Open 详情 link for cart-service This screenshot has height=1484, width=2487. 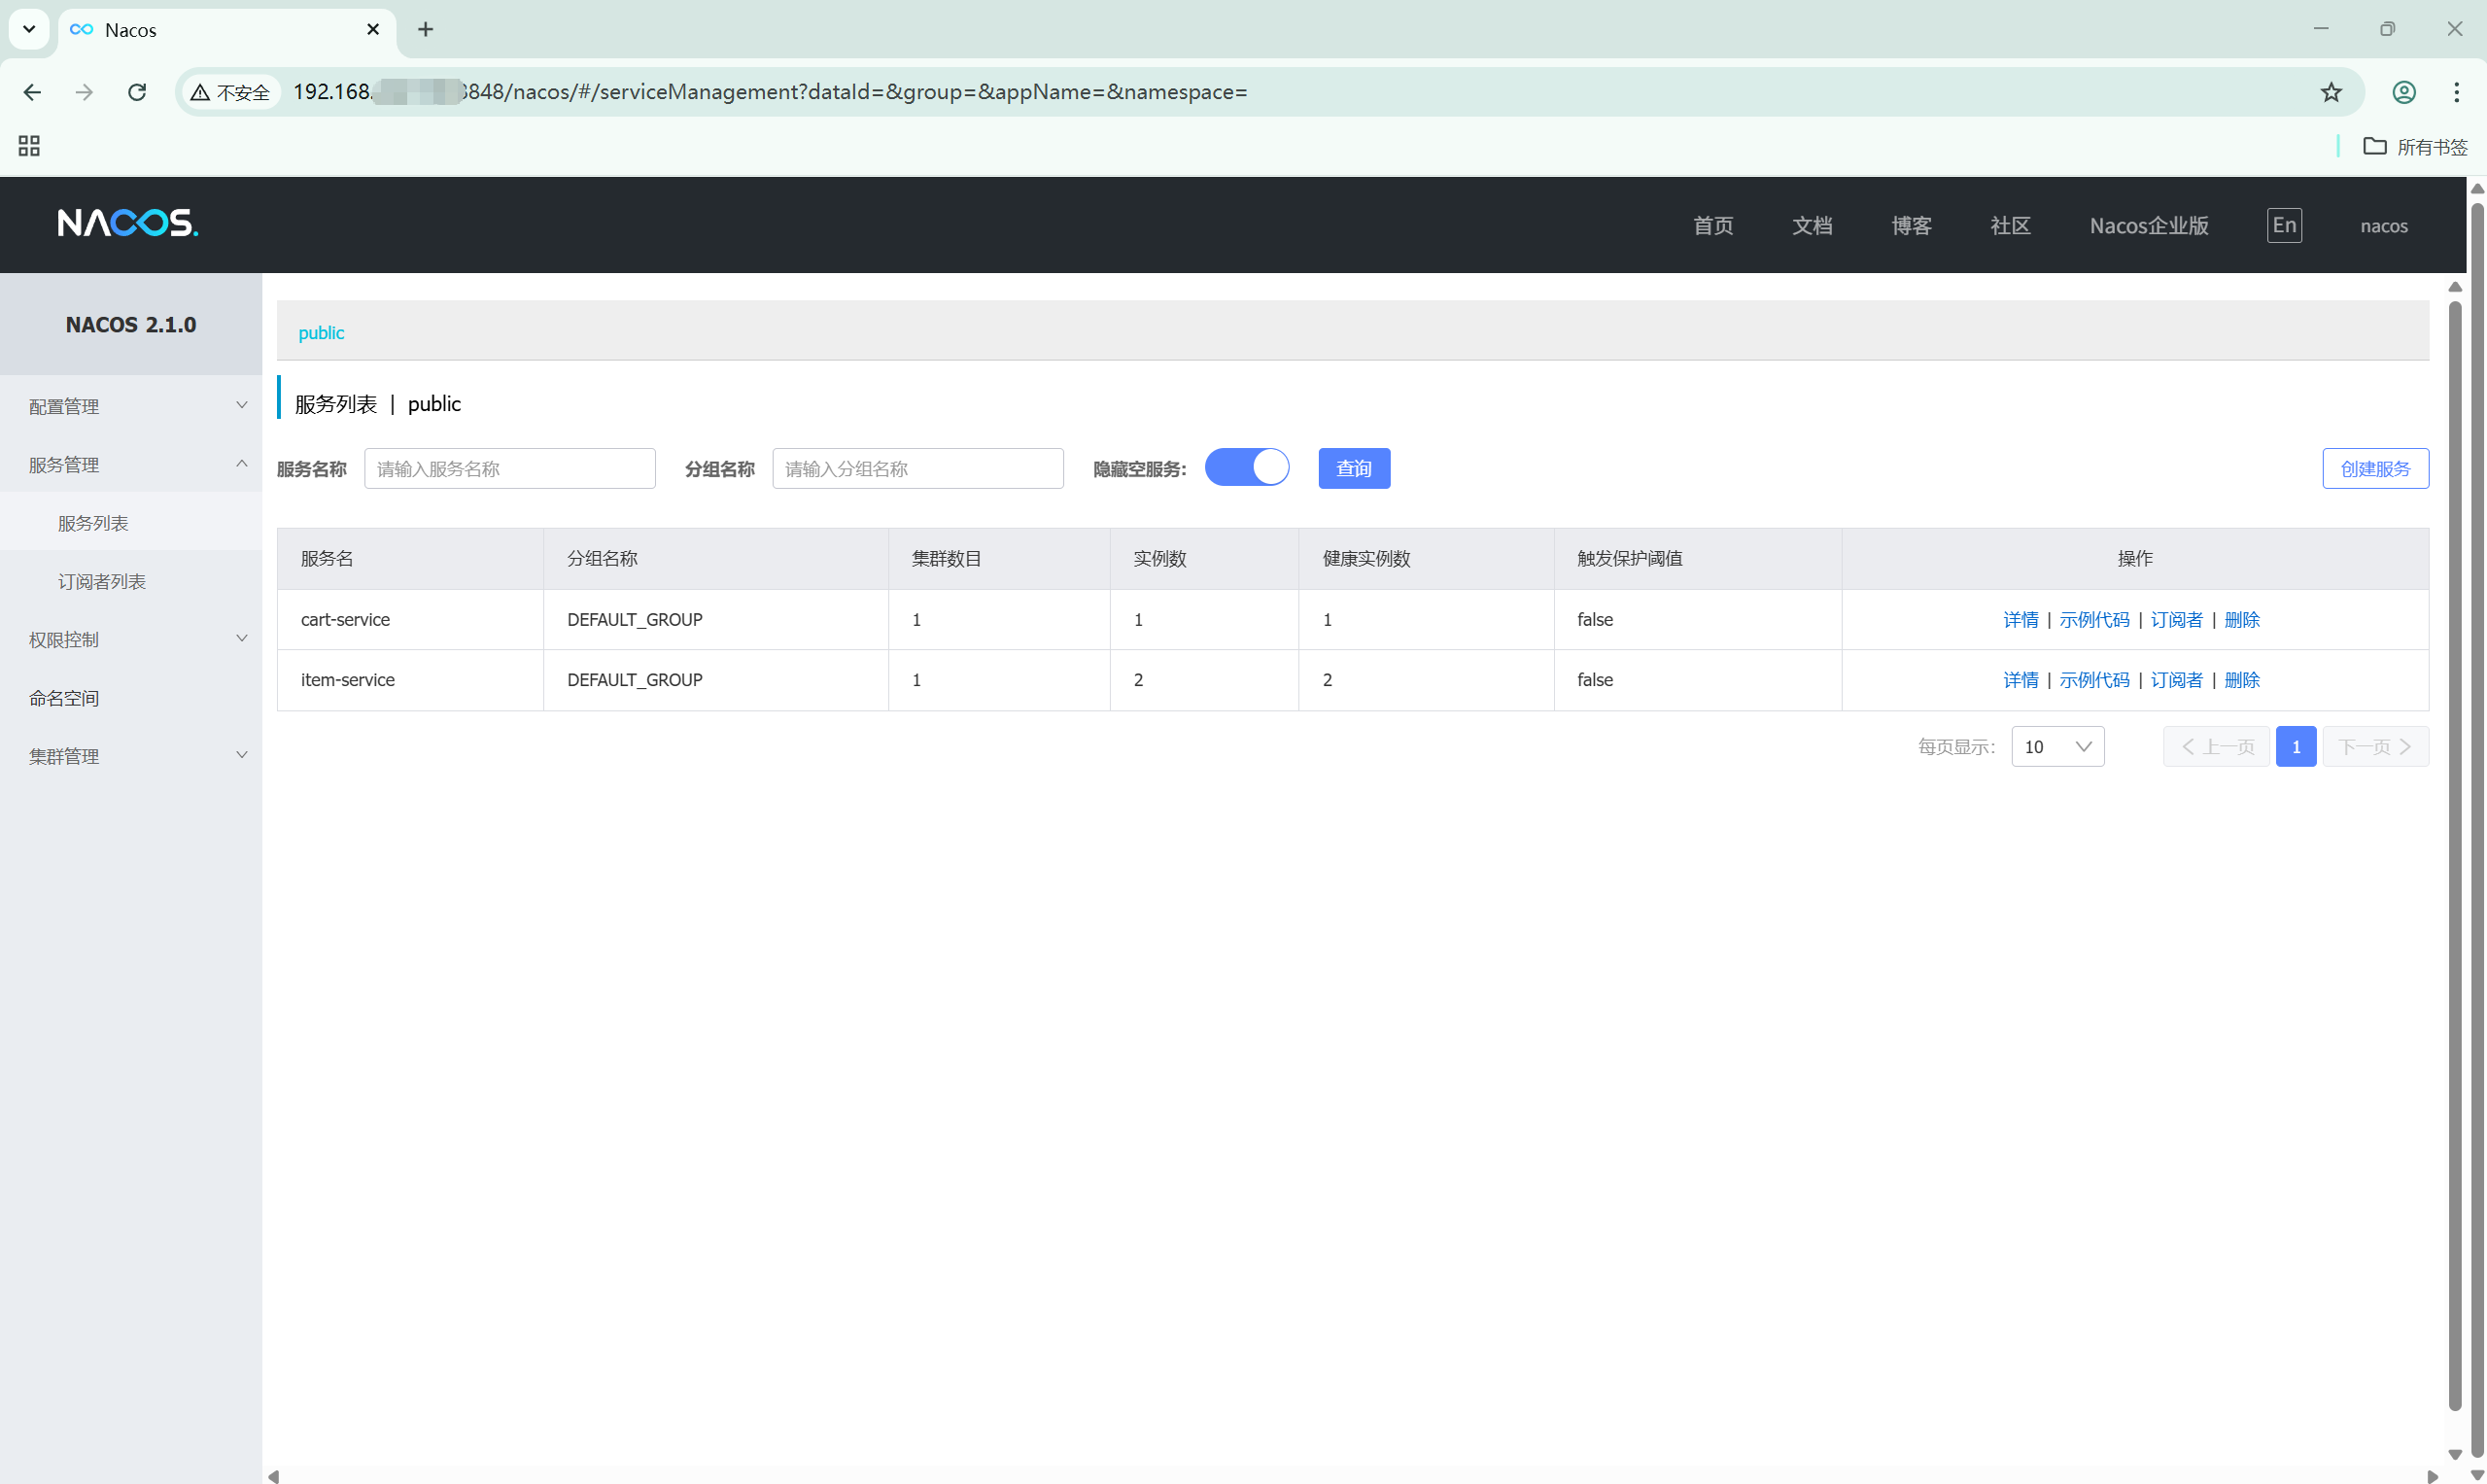click(2019, 620)
